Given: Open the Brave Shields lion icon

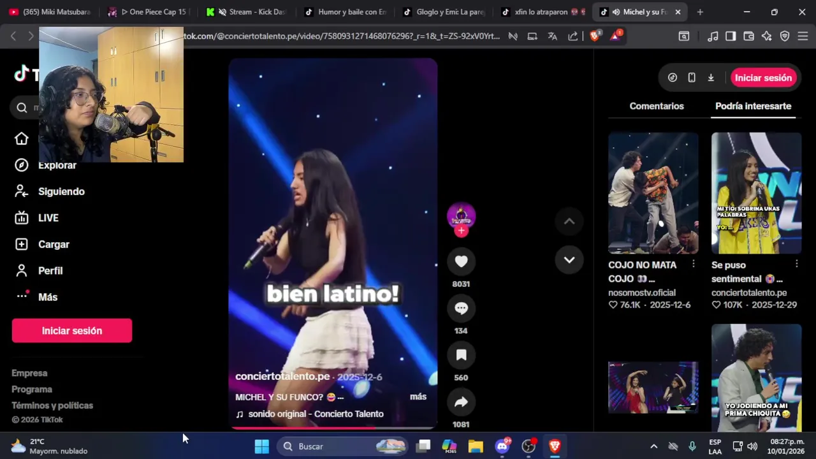Looking at the screenshot, I should (x=595, y=36).
